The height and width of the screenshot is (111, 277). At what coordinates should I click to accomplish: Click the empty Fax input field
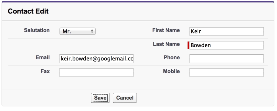96,72
